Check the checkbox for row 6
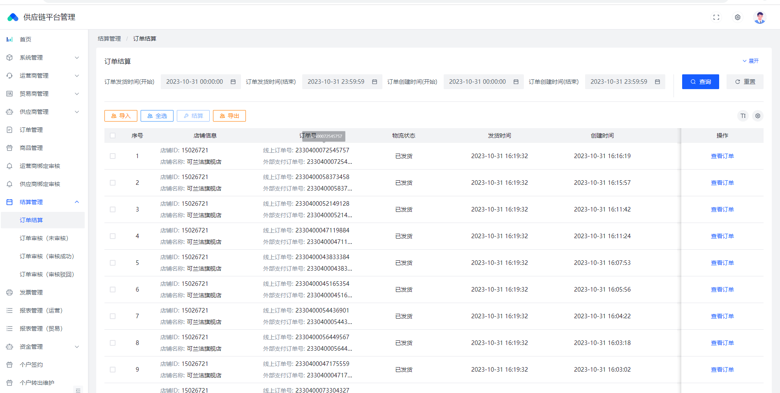The width and height of the screenshot is (780, 393). click(x=113, y=290)
